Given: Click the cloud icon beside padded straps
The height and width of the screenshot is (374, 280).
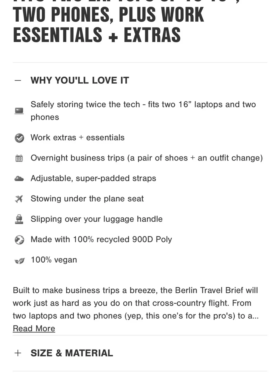Looking at the screenshot, I should [19, 178].
